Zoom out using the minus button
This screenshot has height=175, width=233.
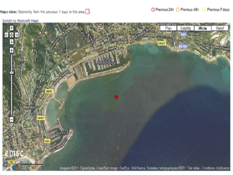click(x=11, y=119)
